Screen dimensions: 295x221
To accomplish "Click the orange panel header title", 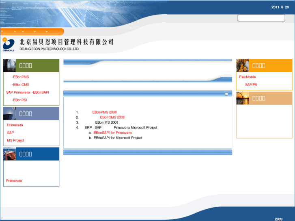I will pyautogui.click(x=259, y=66).
